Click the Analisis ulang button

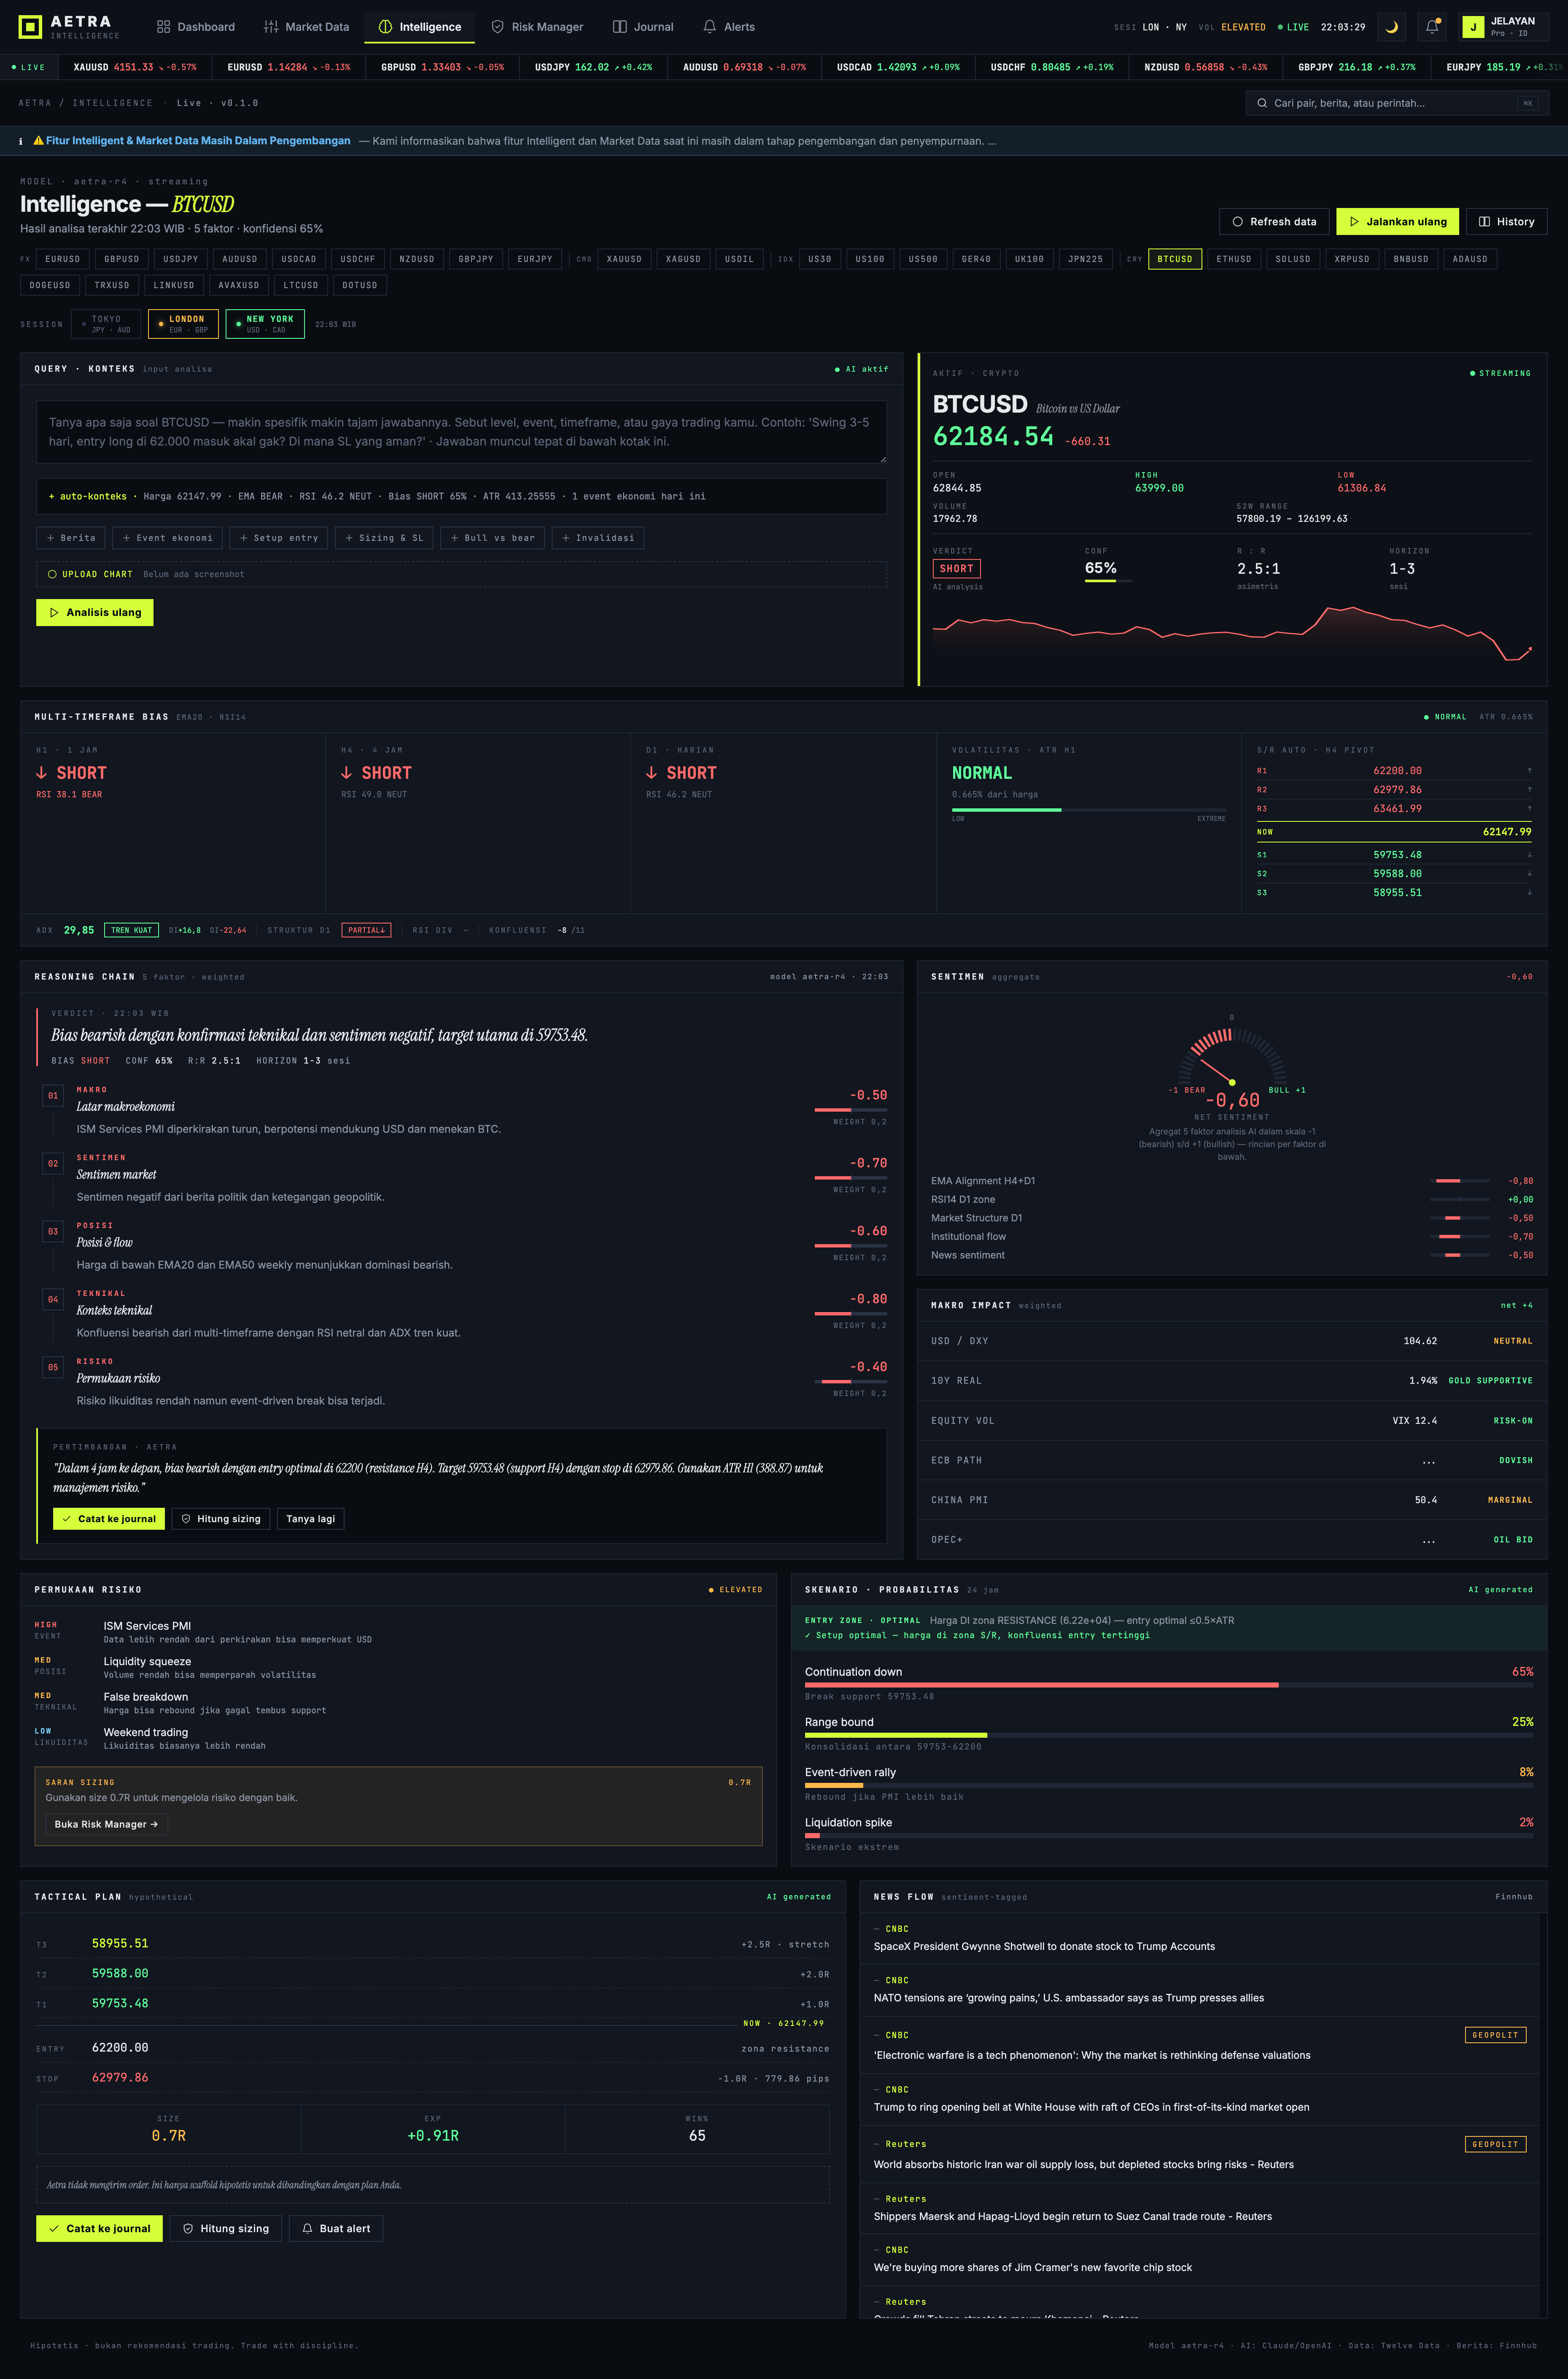coord(95,612)
